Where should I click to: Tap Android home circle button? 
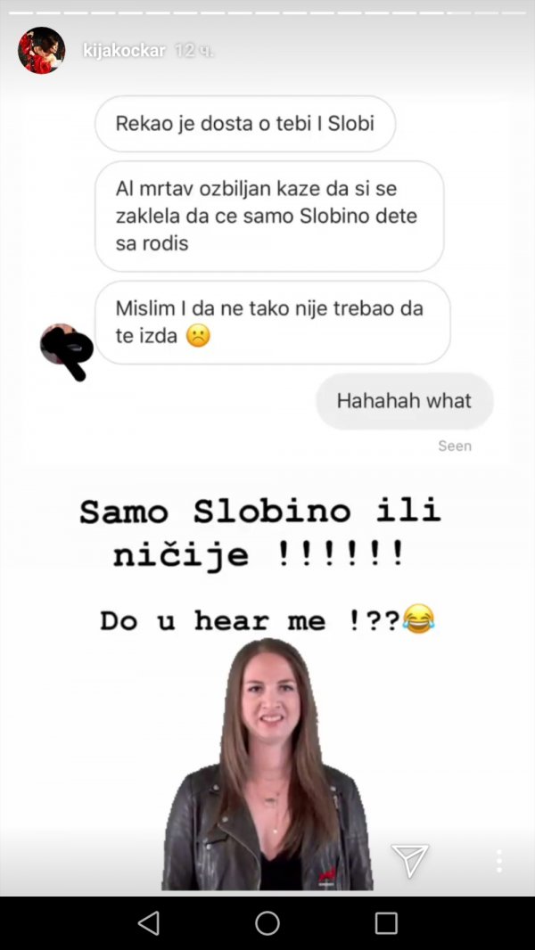267,923
